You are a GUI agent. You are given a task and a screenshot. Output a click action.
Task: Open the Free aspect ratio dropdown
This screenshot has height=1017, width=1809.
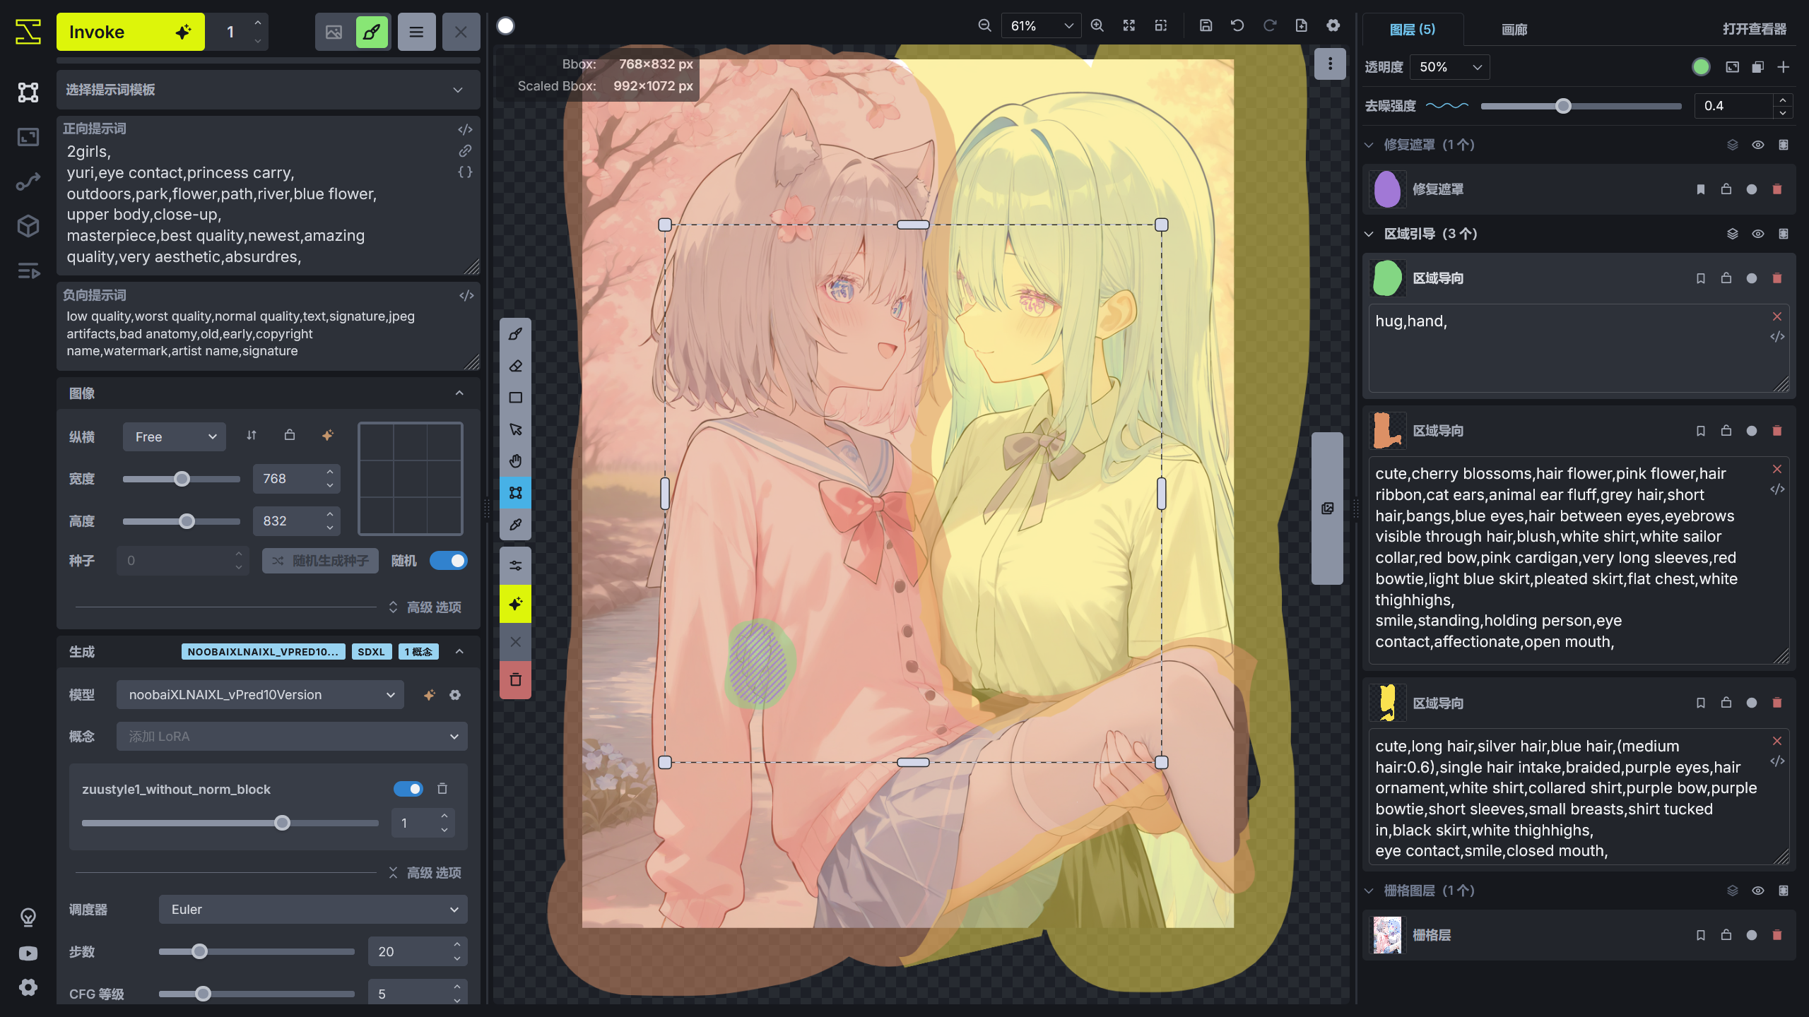[174, 436]
